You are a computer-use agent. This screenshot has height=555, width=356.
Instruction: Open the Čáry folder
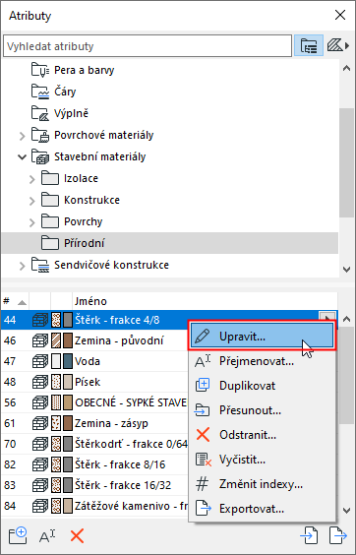pos(65,92)
